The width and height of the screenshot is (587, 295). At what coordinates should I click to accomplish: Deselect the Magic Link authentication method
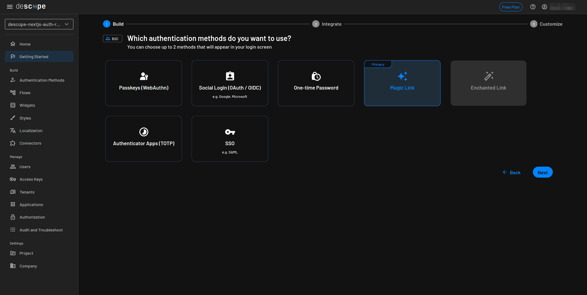pos(402,83)
